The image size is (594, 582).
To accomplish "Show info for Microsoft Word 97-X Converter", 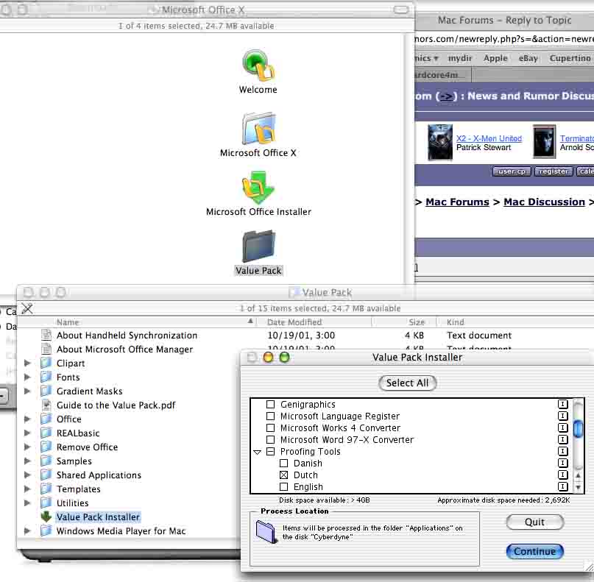I will click(563, 439).
